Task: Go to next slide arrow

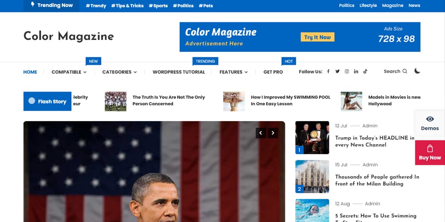Action: point(273,133)
